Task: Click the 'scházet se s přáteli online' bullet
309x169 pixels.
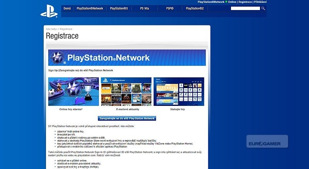Action: 72,161
